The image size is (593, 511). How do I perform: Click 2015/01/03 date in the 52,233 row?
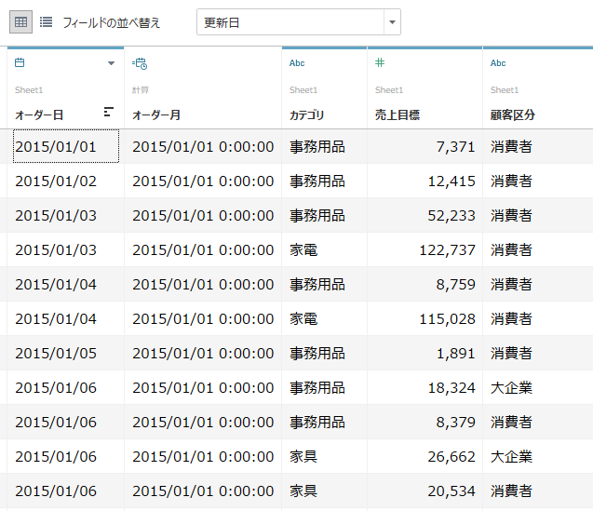point(56,215)
